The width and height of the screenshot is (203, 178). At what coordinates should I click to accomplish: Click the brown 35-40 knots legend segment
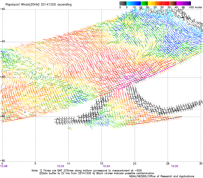pyautogui.click(x=173, y=3)
